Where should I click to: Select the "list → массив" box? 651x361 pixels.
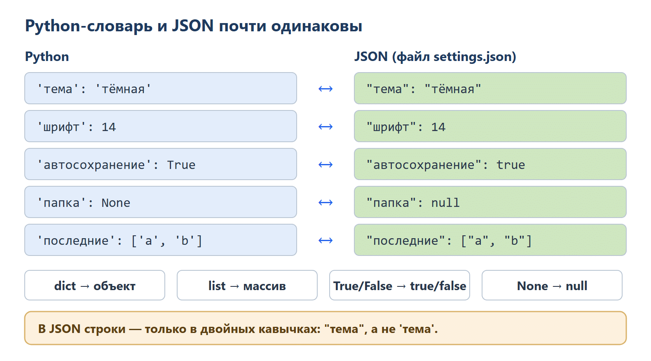[x=247, y=285]
